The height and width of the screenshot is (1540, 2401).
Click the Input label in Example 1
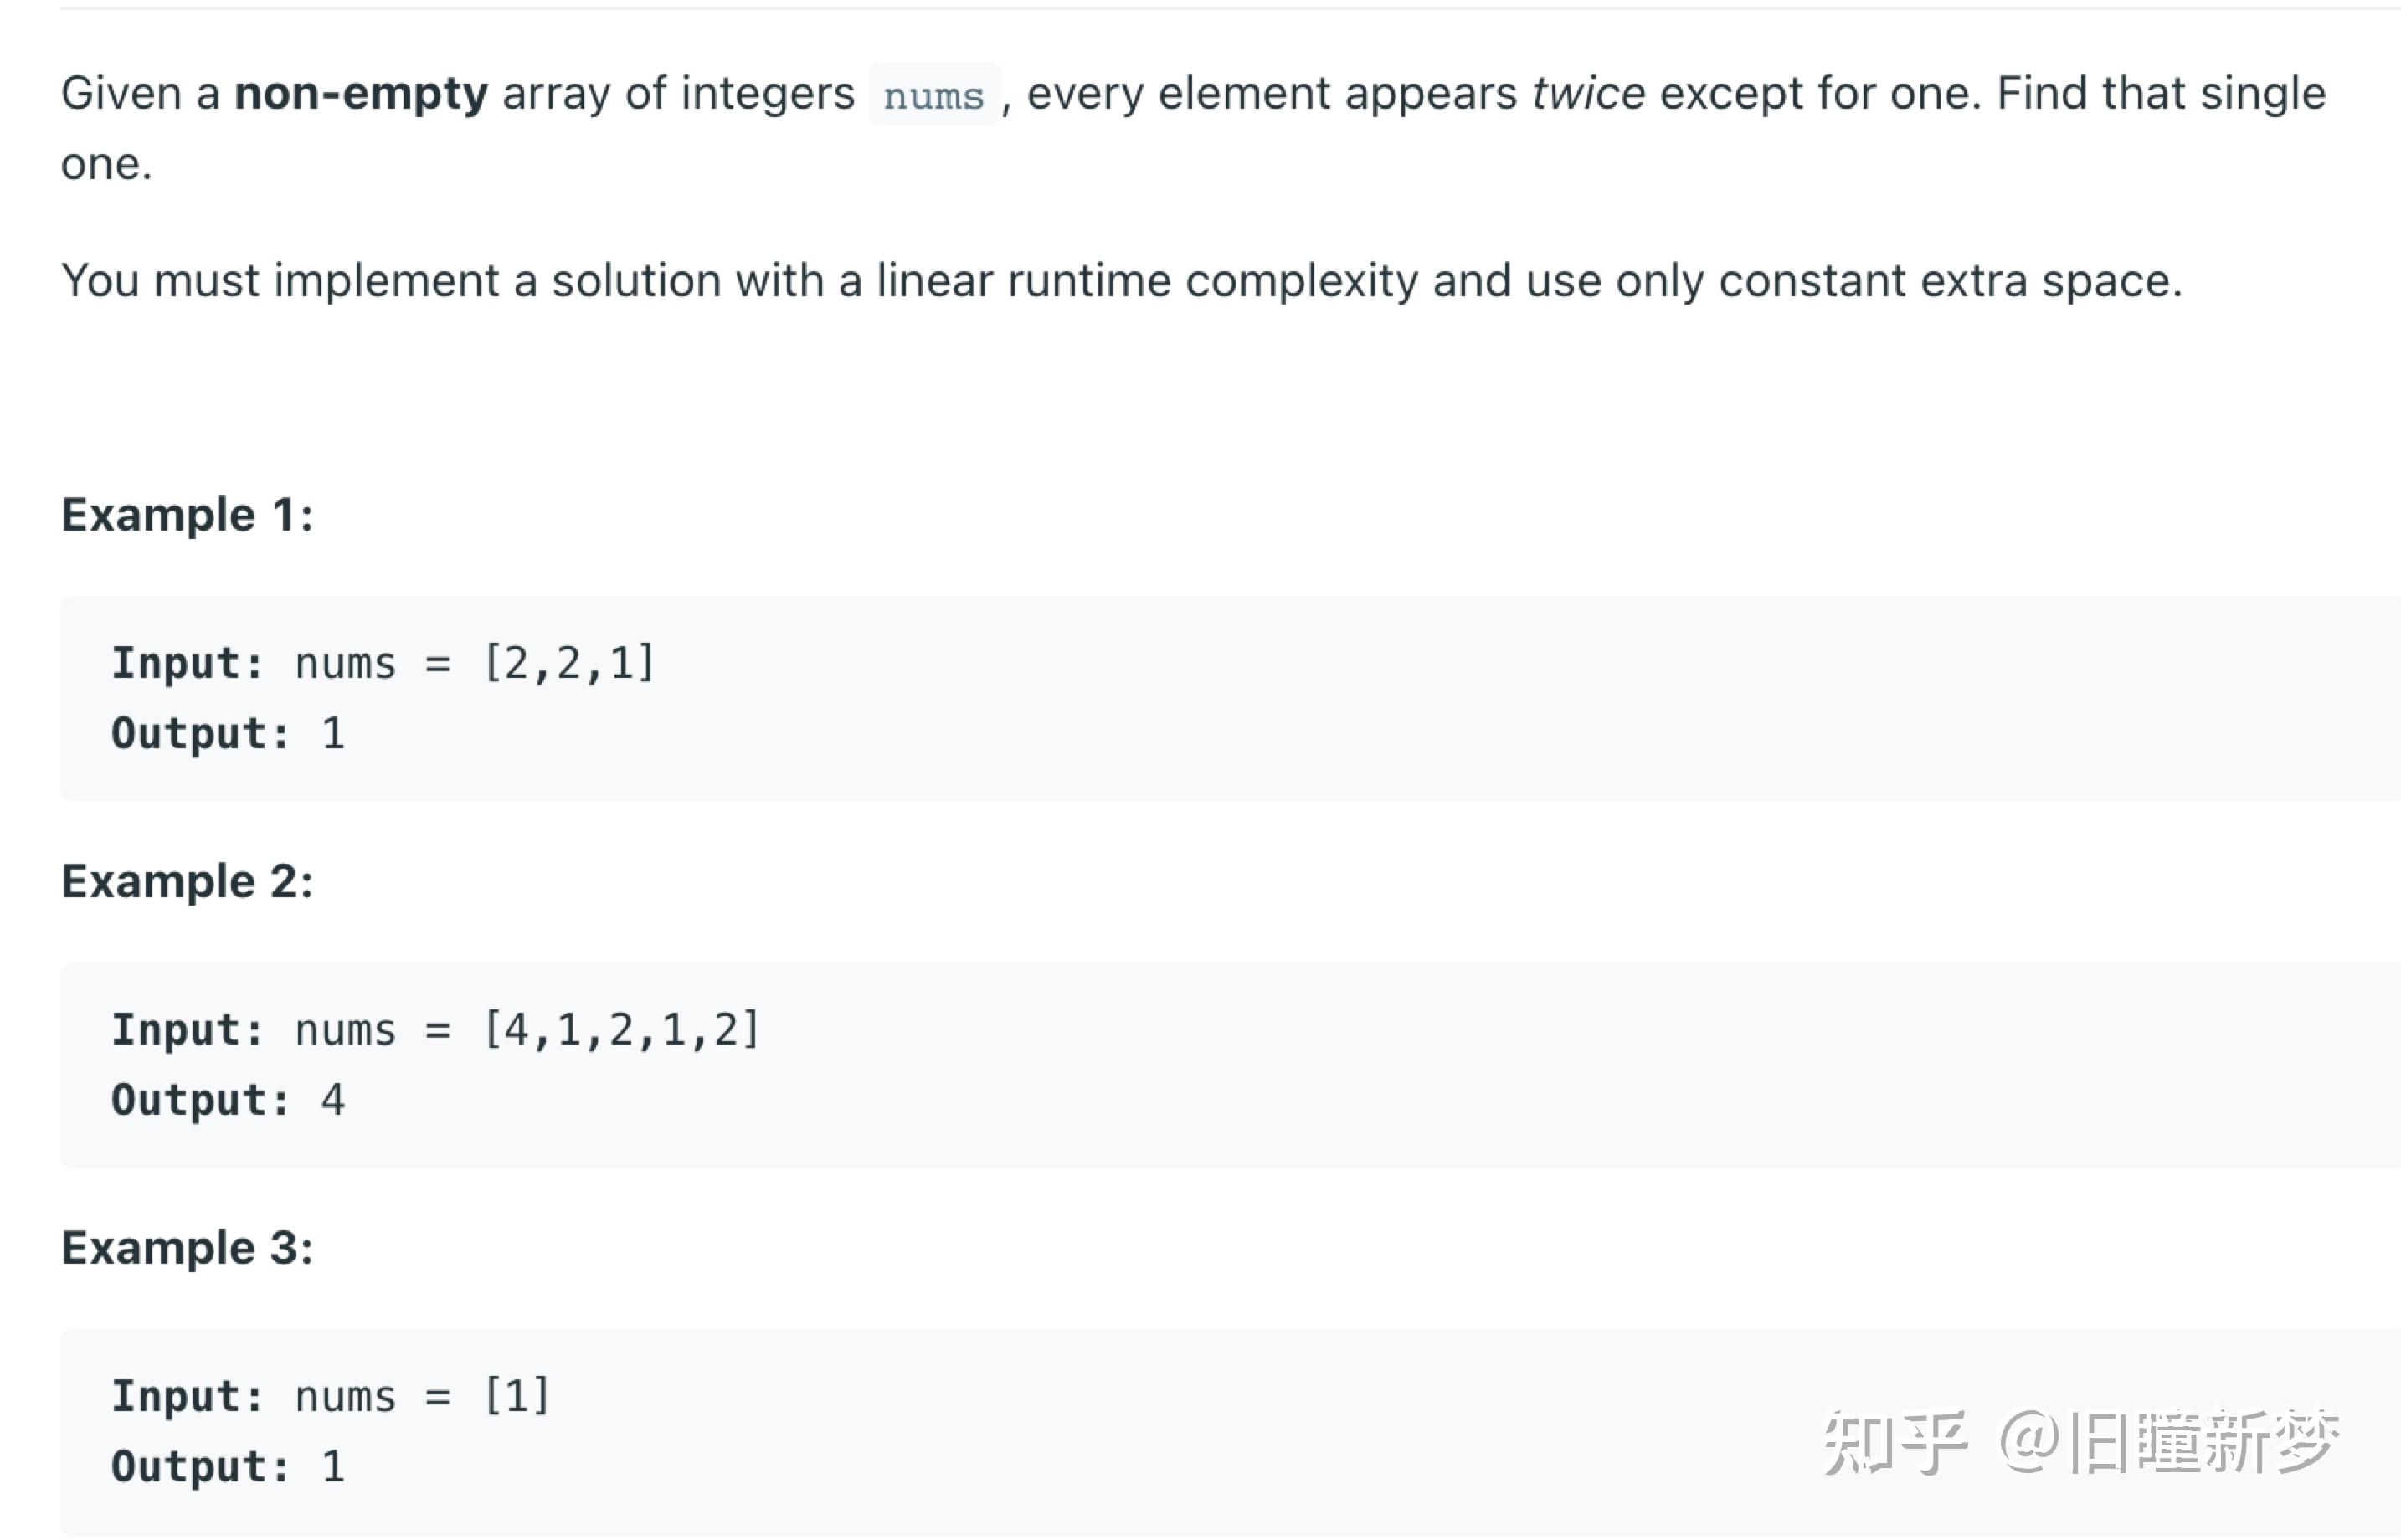tap(187, 664)
